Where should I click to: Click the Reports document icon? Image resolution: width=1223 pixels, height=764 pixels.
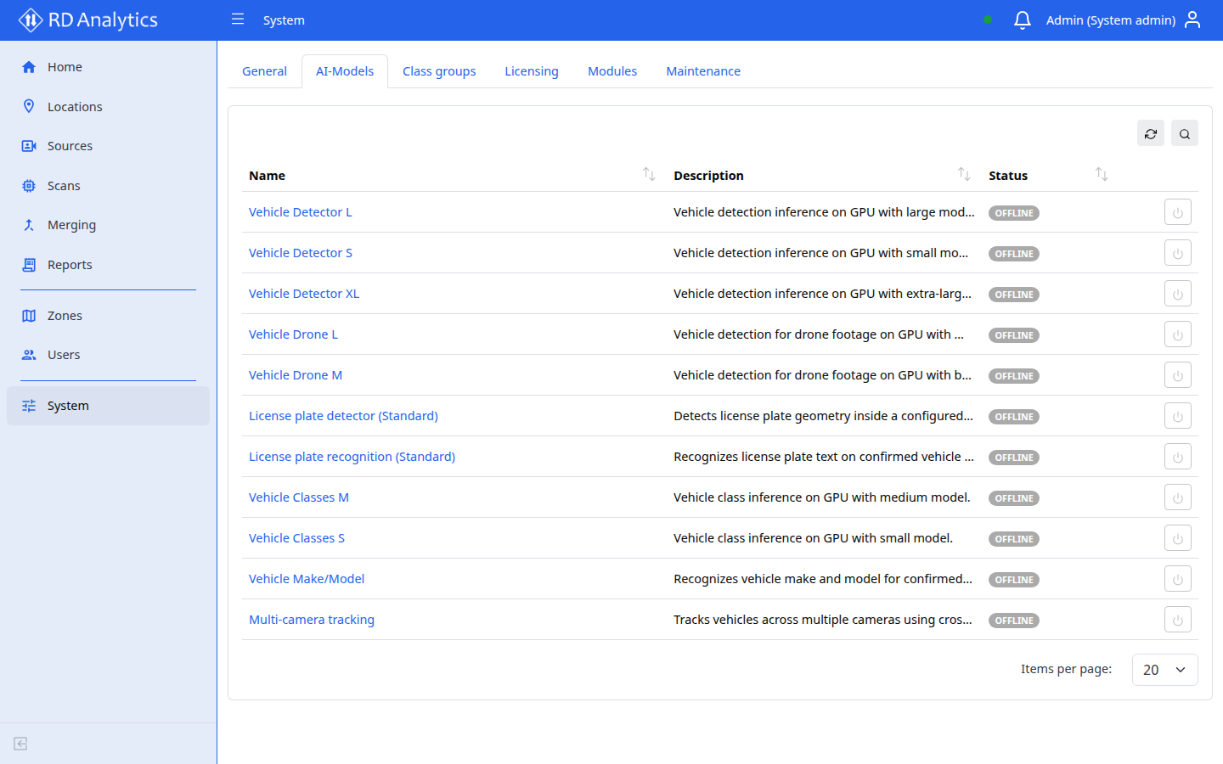click(x=29, y=265)
